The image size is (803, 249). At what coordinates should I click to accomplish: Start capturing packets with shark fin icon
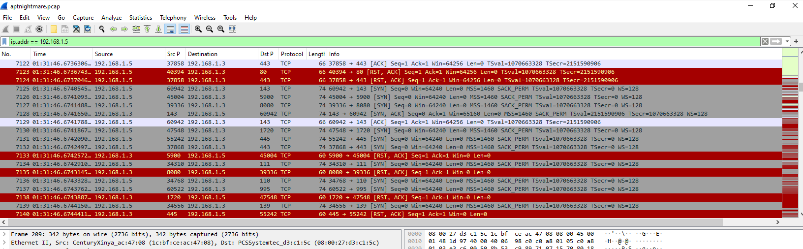[5, 29]
